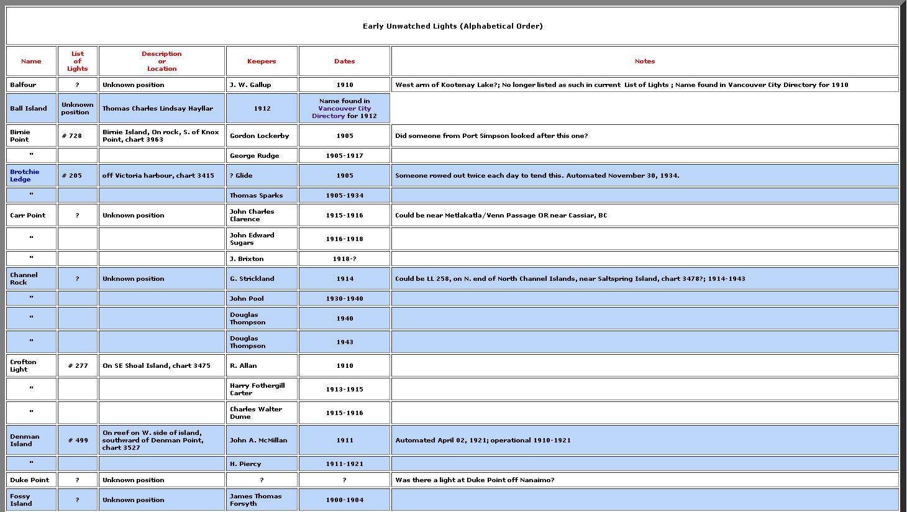The height and width of the screenshot is (512, 907).
Task: Select the '# 205' list number
Action: [x=78, y=175]
